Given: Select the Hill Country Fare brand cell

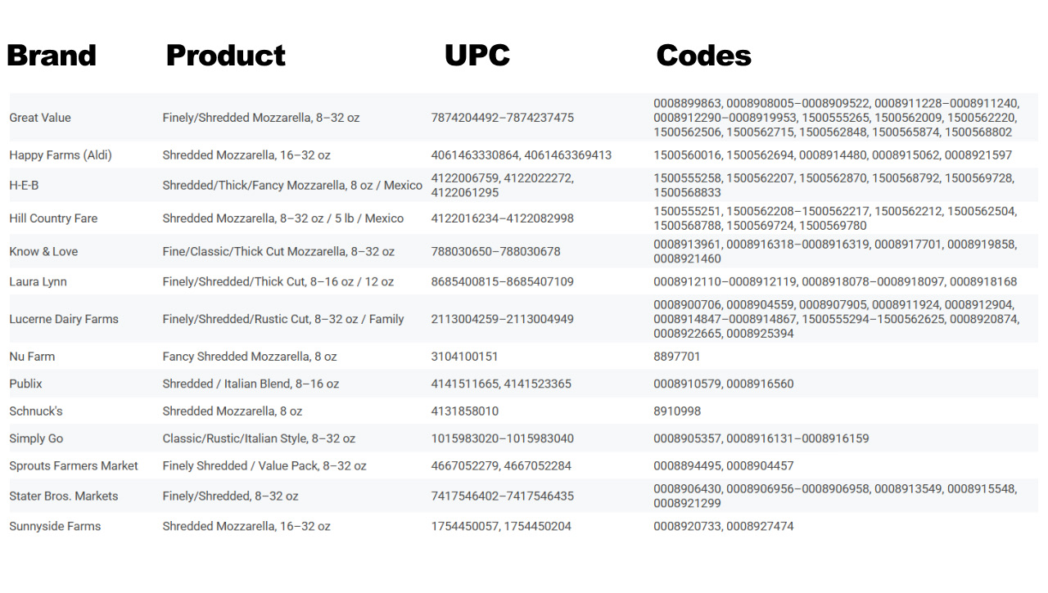Looking at the screenshot, I should tap(53, 218).
